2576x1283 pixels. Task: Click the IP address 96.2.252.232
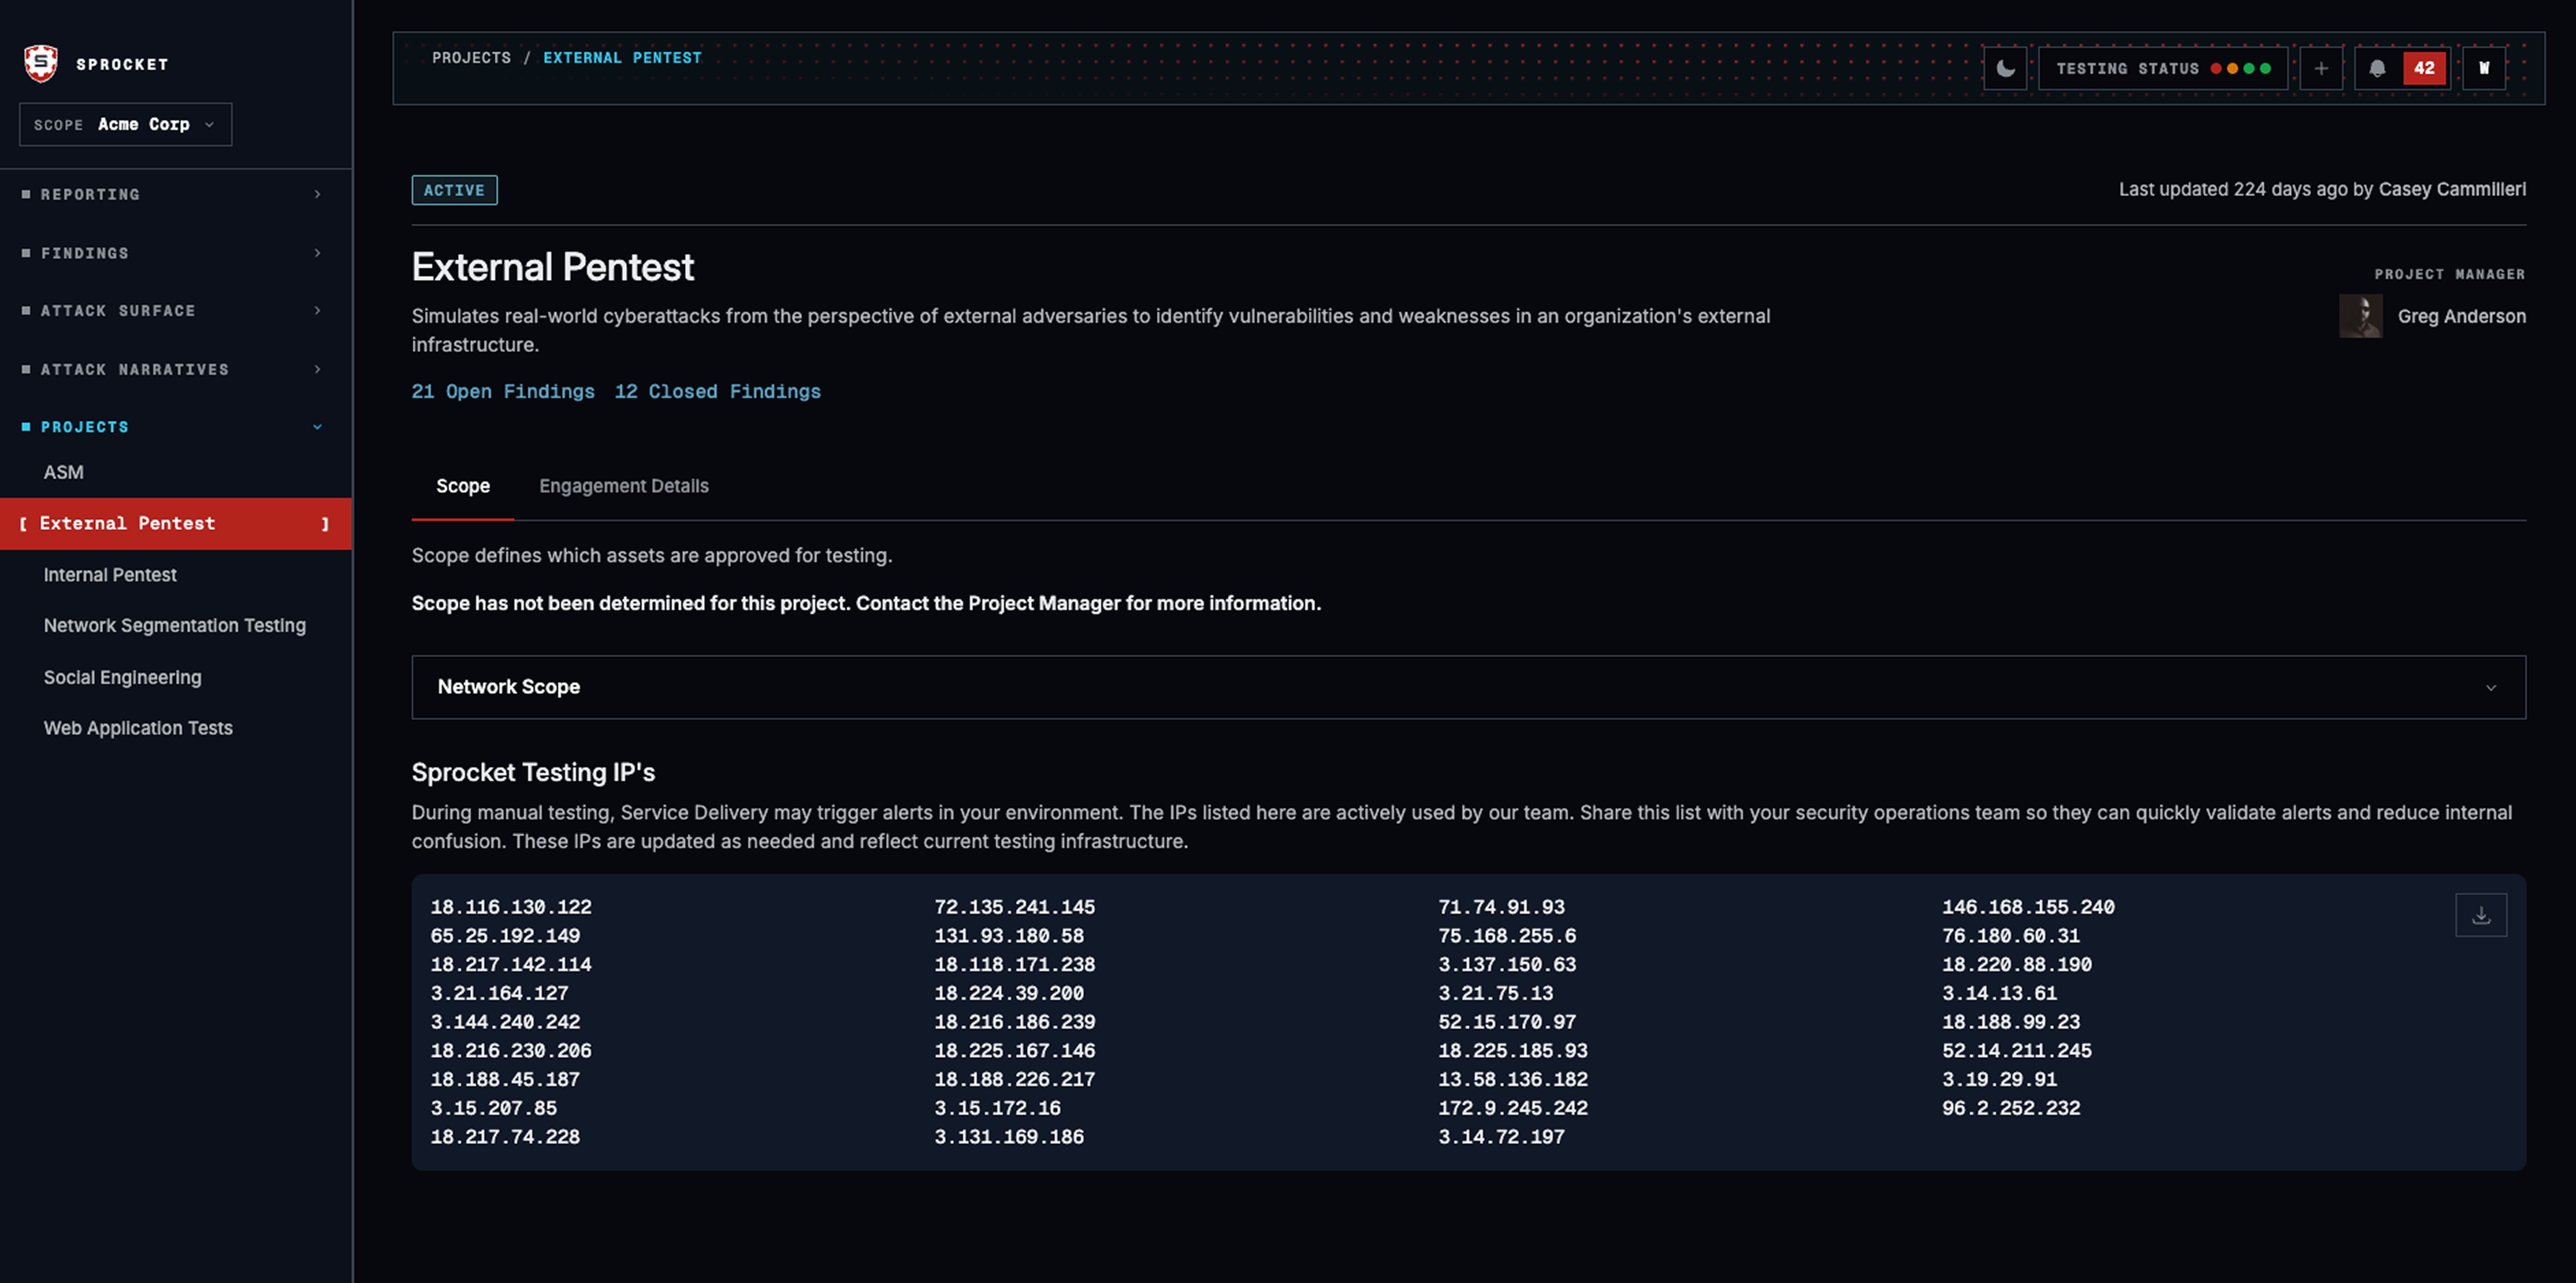2011,1108
